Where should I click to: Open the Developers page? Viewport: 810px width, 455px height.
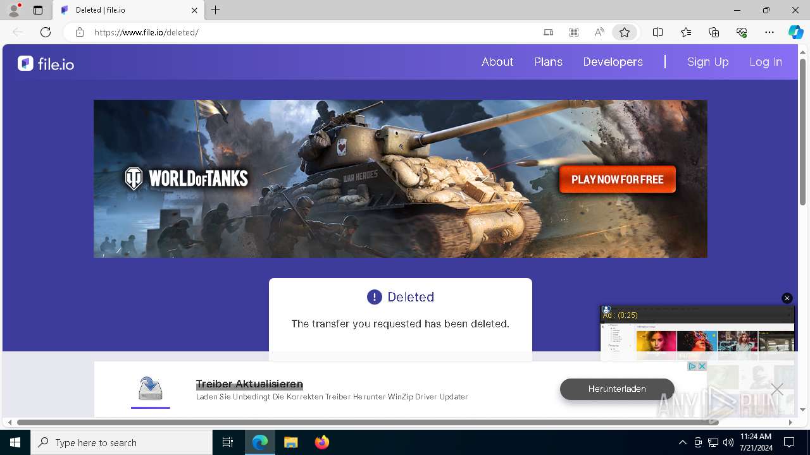click(613, 62)
